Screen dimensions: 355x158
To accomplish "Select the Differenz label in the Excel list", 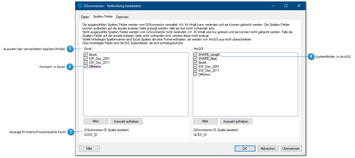I will tap(95, 67).
